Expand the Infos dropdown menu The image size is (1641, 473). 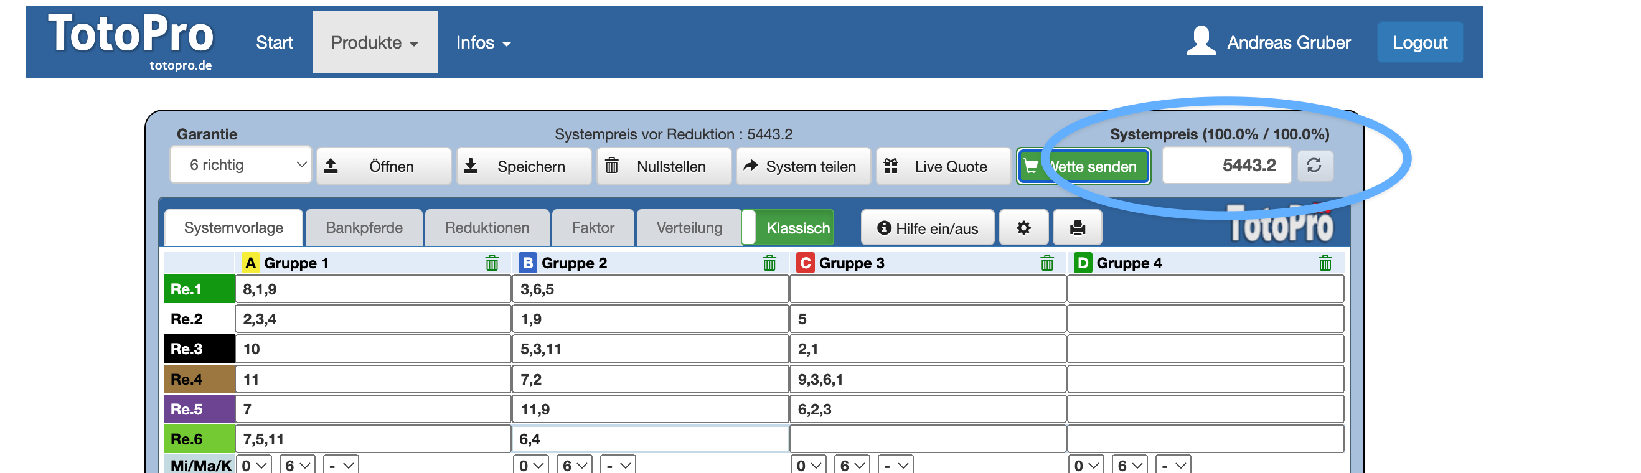pyautogui.click(x=484, y=43)
